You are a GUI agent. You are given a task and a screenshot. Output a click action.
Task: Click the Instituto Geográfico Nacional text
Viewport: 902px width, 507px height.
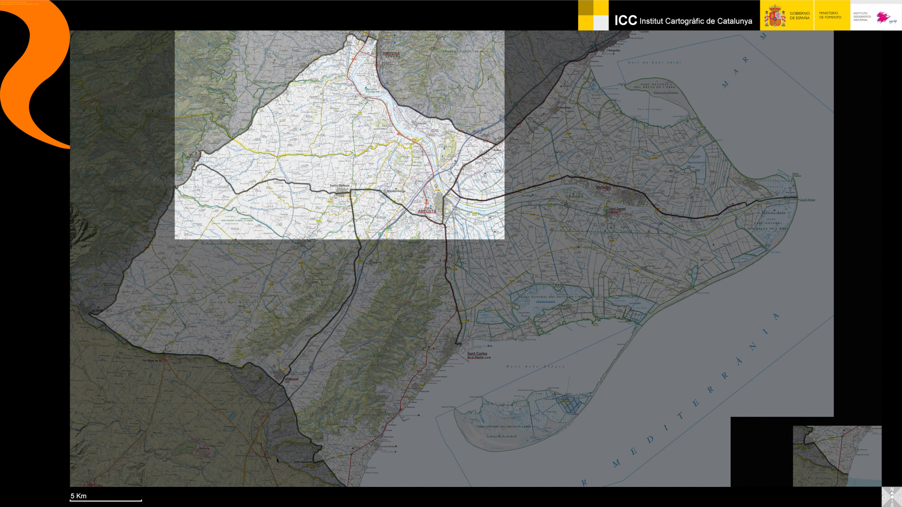(x=861, y=17)
